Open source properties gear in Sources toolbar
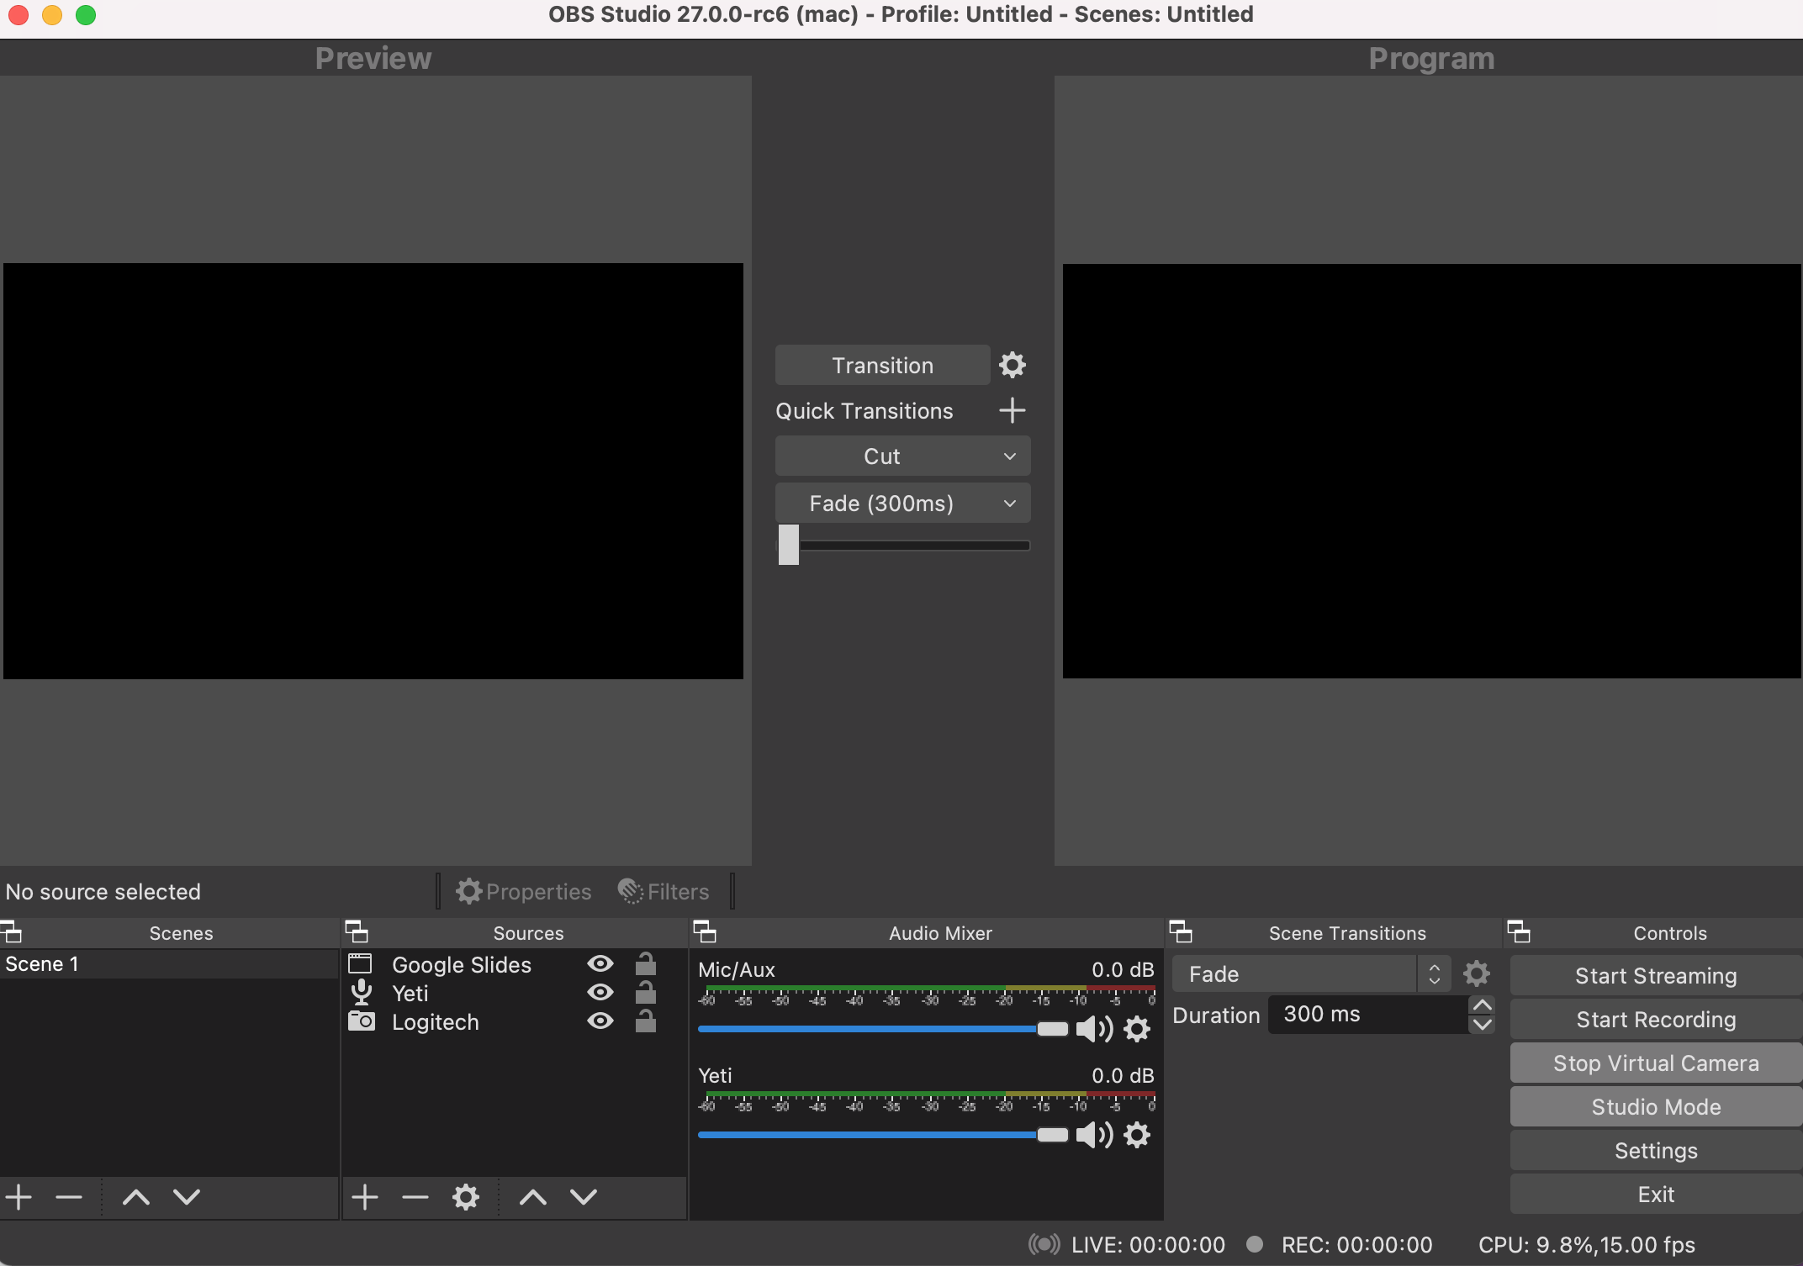The width and height of the screenshot is (1803, 1266). point(465,1196)
